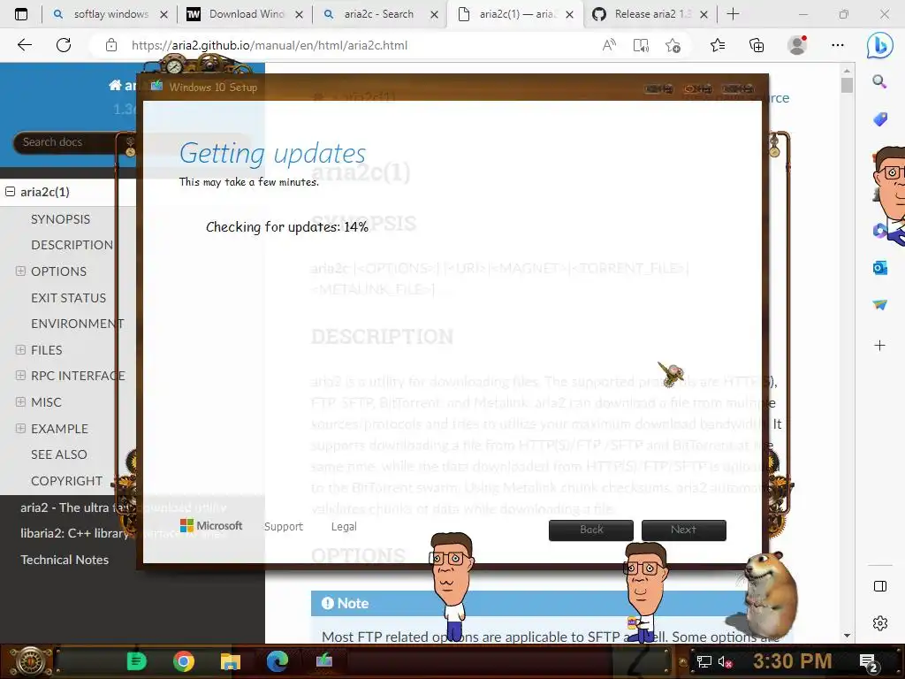Expand the EXAMPLE section
The image size is (905, 679).
(x=21, y=429)
